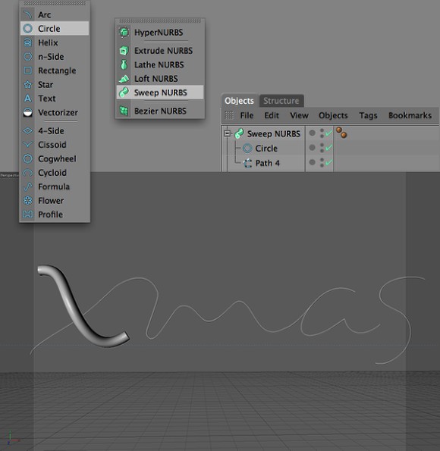The image size is (440, 451).
Task: Select the Extrude NURBS menu entry
Action: click(x=160, y=51)
